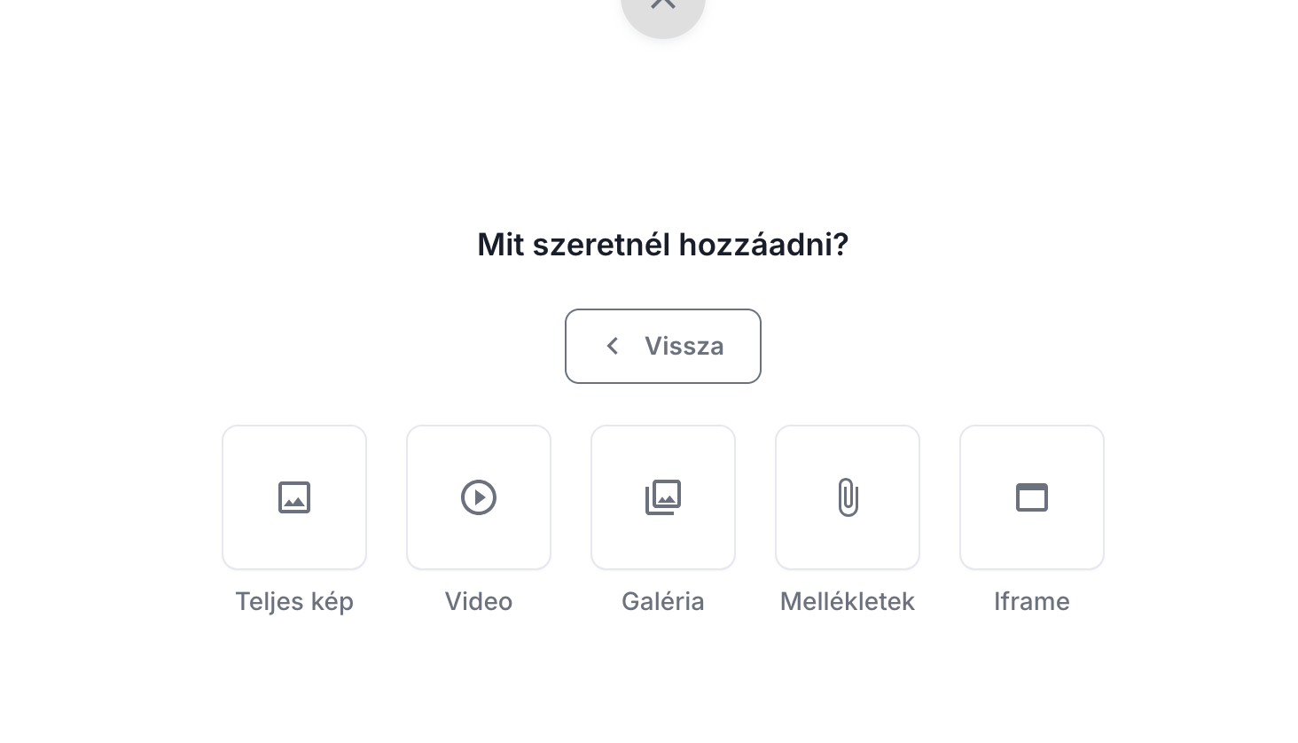Image resolution: width=1298 pixels, height=743 pixels.
Task: Go back using the Vissza button
Action: (x=663, y=346)
